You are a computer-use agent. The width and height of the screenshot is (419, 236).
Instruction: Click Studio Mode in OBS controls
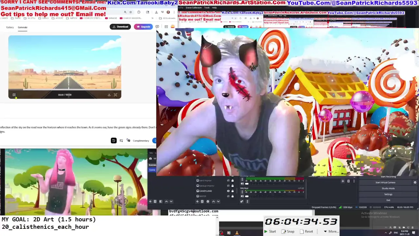tap(388, 188)
